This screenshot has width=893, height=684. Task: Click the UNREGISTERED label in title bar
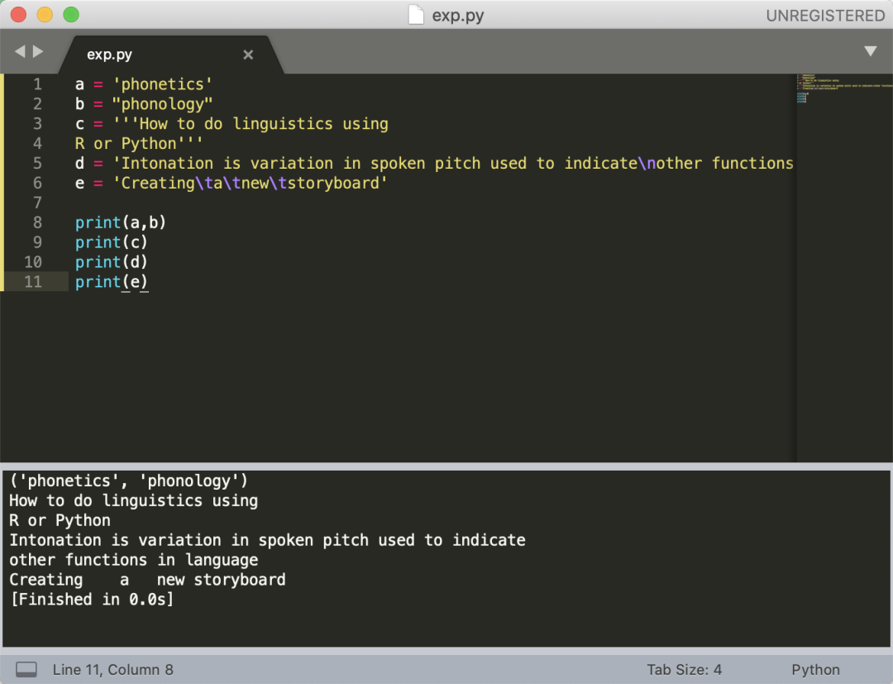tap(824, 16)
